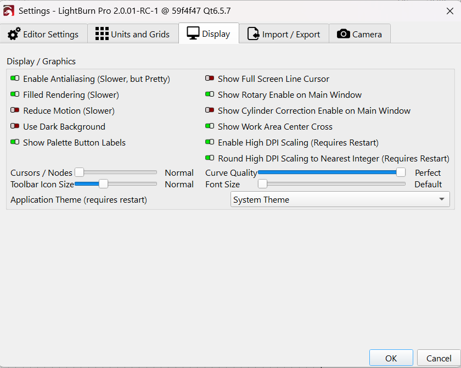Open the Application Theme dropdown

[x=340, y=199]
